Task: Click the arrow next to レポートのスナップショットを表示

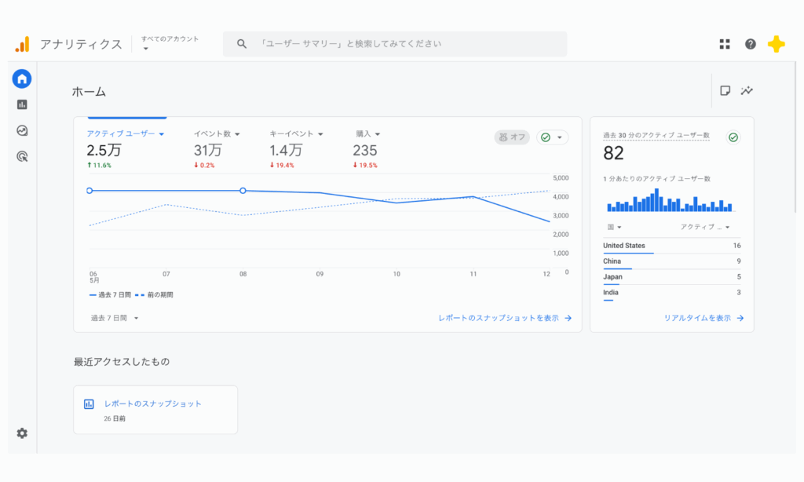Action: click(568, 319)
